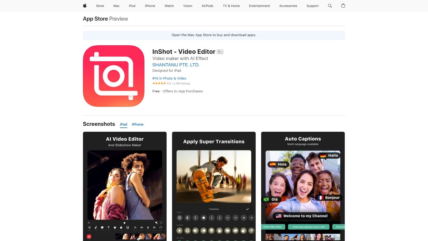Screen dimensions: 428x241
Task: Click the 4+ age rating badge
Action: 220,52
